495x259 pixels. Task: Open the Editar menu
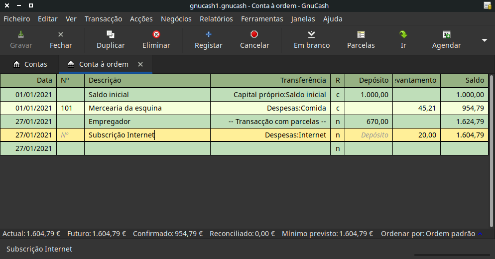tap(48, 19)
